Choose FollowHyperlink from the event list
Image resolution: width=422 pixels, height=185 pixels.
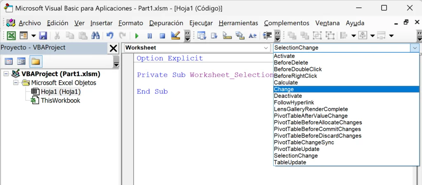[x=346, y=103]
